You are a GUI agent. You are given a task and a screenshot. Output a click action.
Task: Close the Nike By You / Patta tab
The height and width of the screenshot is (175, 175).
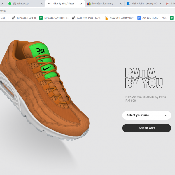click(81, 3)
